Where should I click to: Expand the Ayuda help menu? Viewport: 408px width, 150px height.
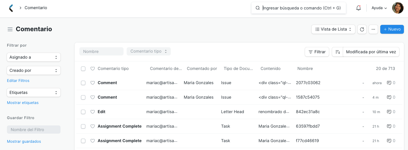pos(379,8)
